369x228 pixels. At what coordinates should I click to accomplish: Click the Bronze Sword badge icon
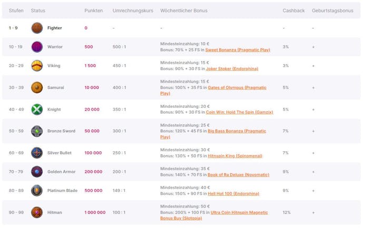click(x=37, y=131)
